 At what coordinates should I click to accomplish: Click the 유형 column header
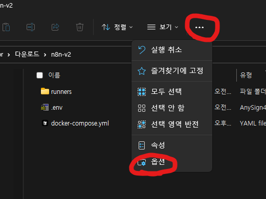tap(246, 75)
